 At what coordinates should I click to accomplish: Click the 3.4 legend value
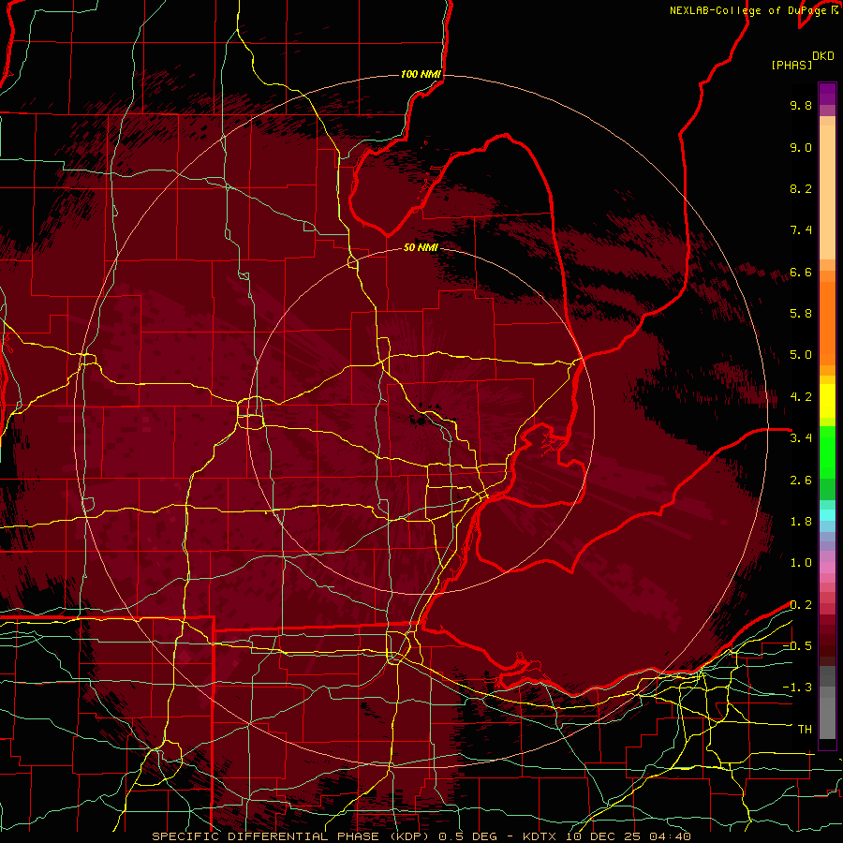click(801, 438)
